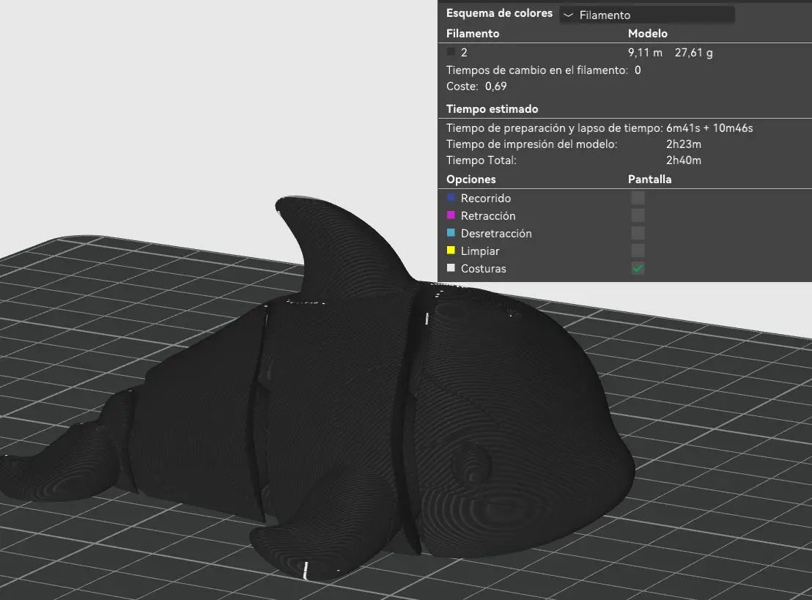
Task: Click the 'Pantalla' column header
Action: click(649, 179)
